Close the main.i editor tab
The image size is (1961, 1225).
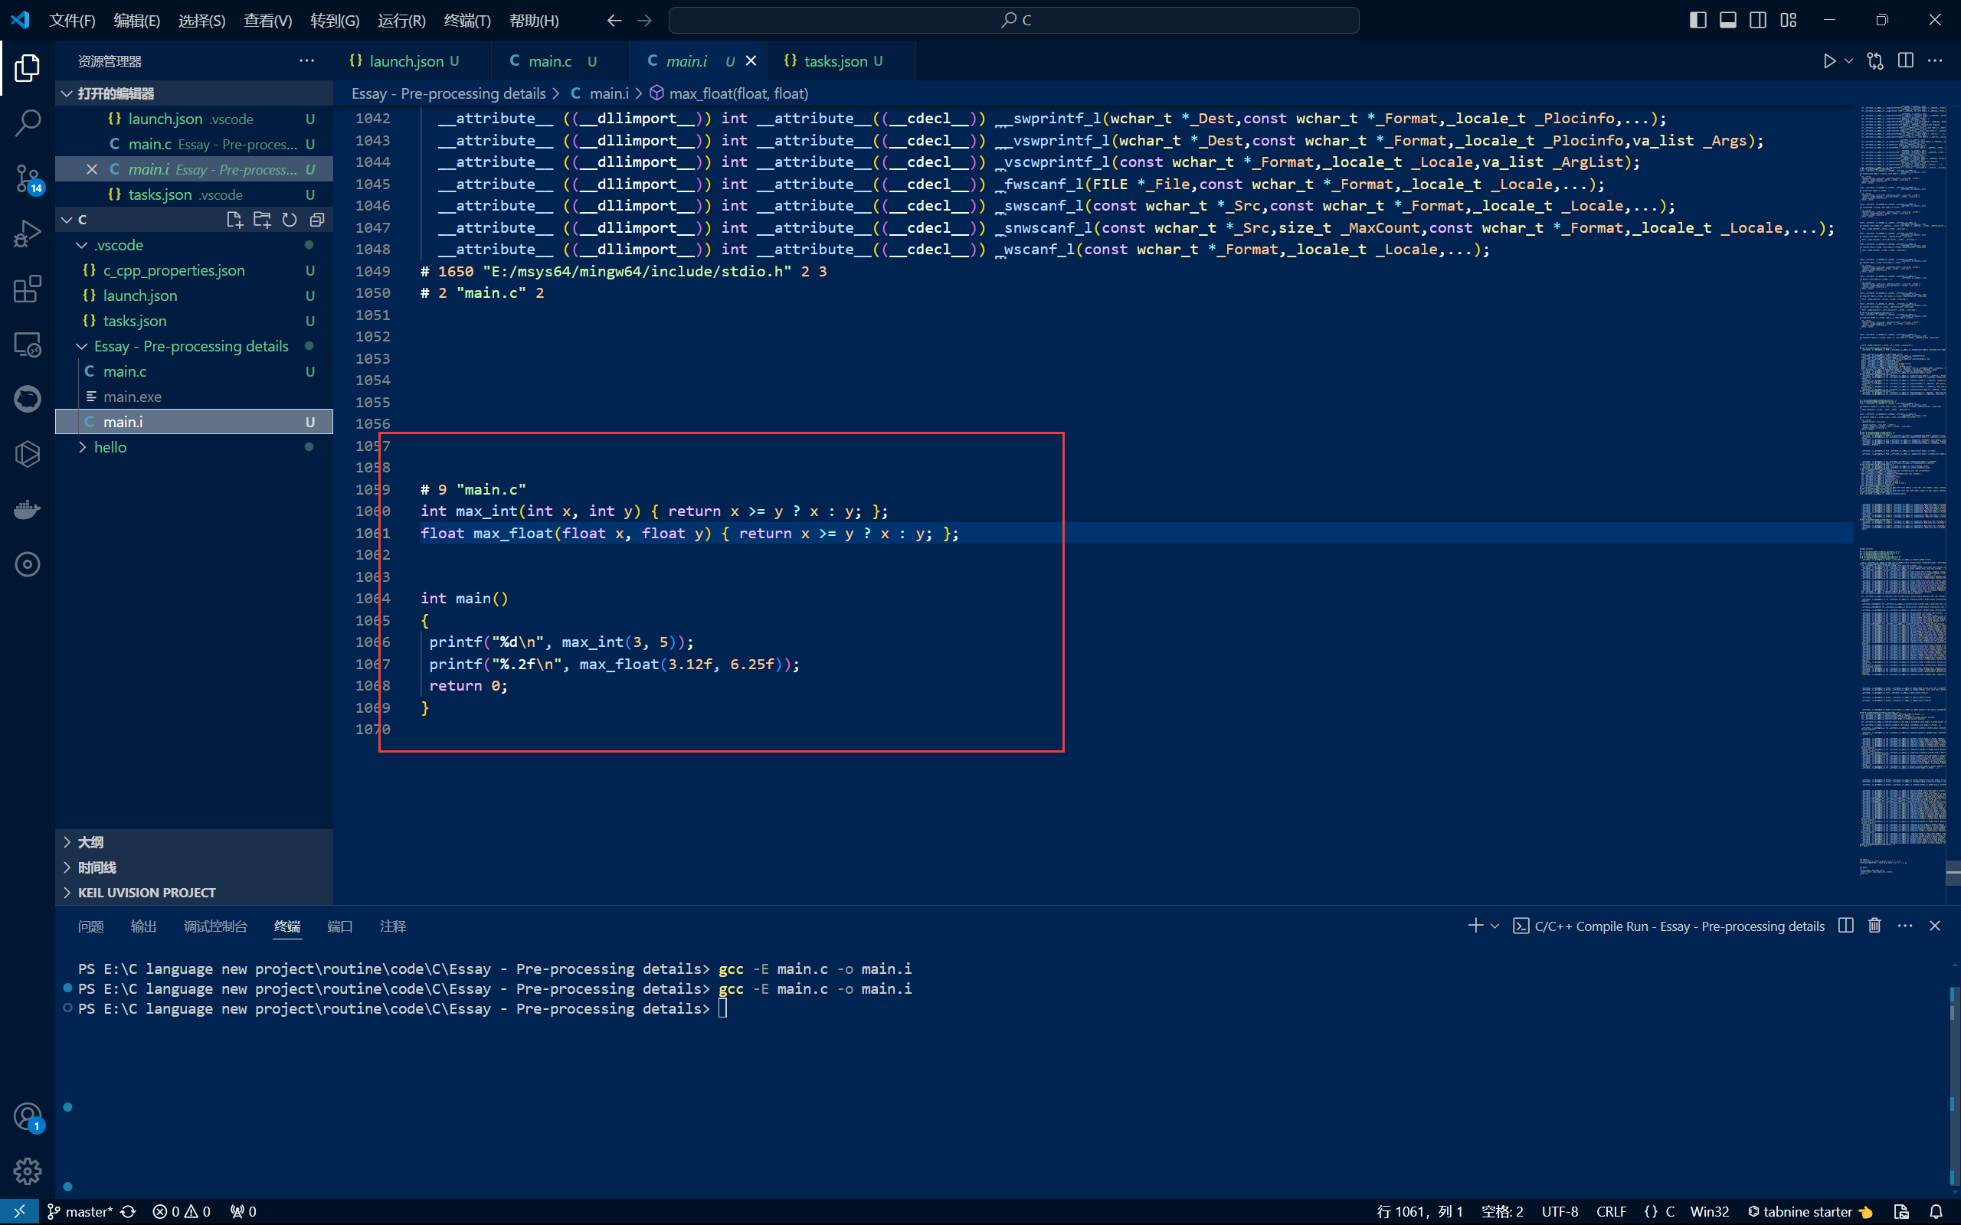(751, 60)
